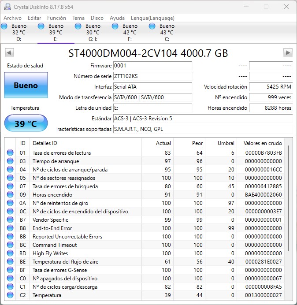Screen dimensions: 297x305
Task: Click status icon for sectores reasignados row
Action: (10, 178)
